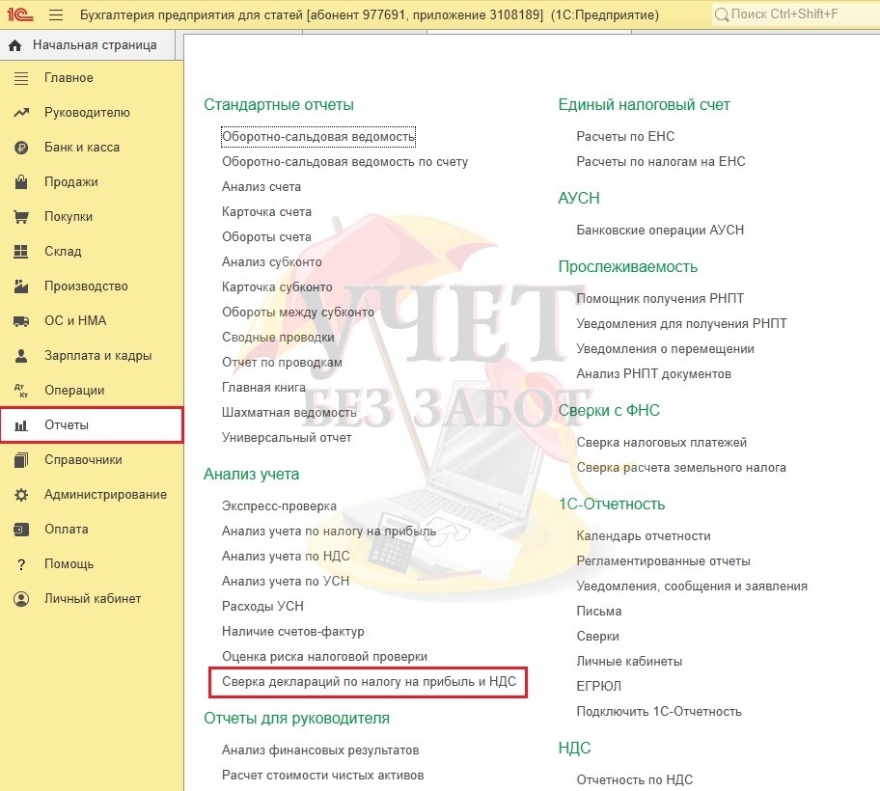Click the home icon of Начальная страница

15,45
